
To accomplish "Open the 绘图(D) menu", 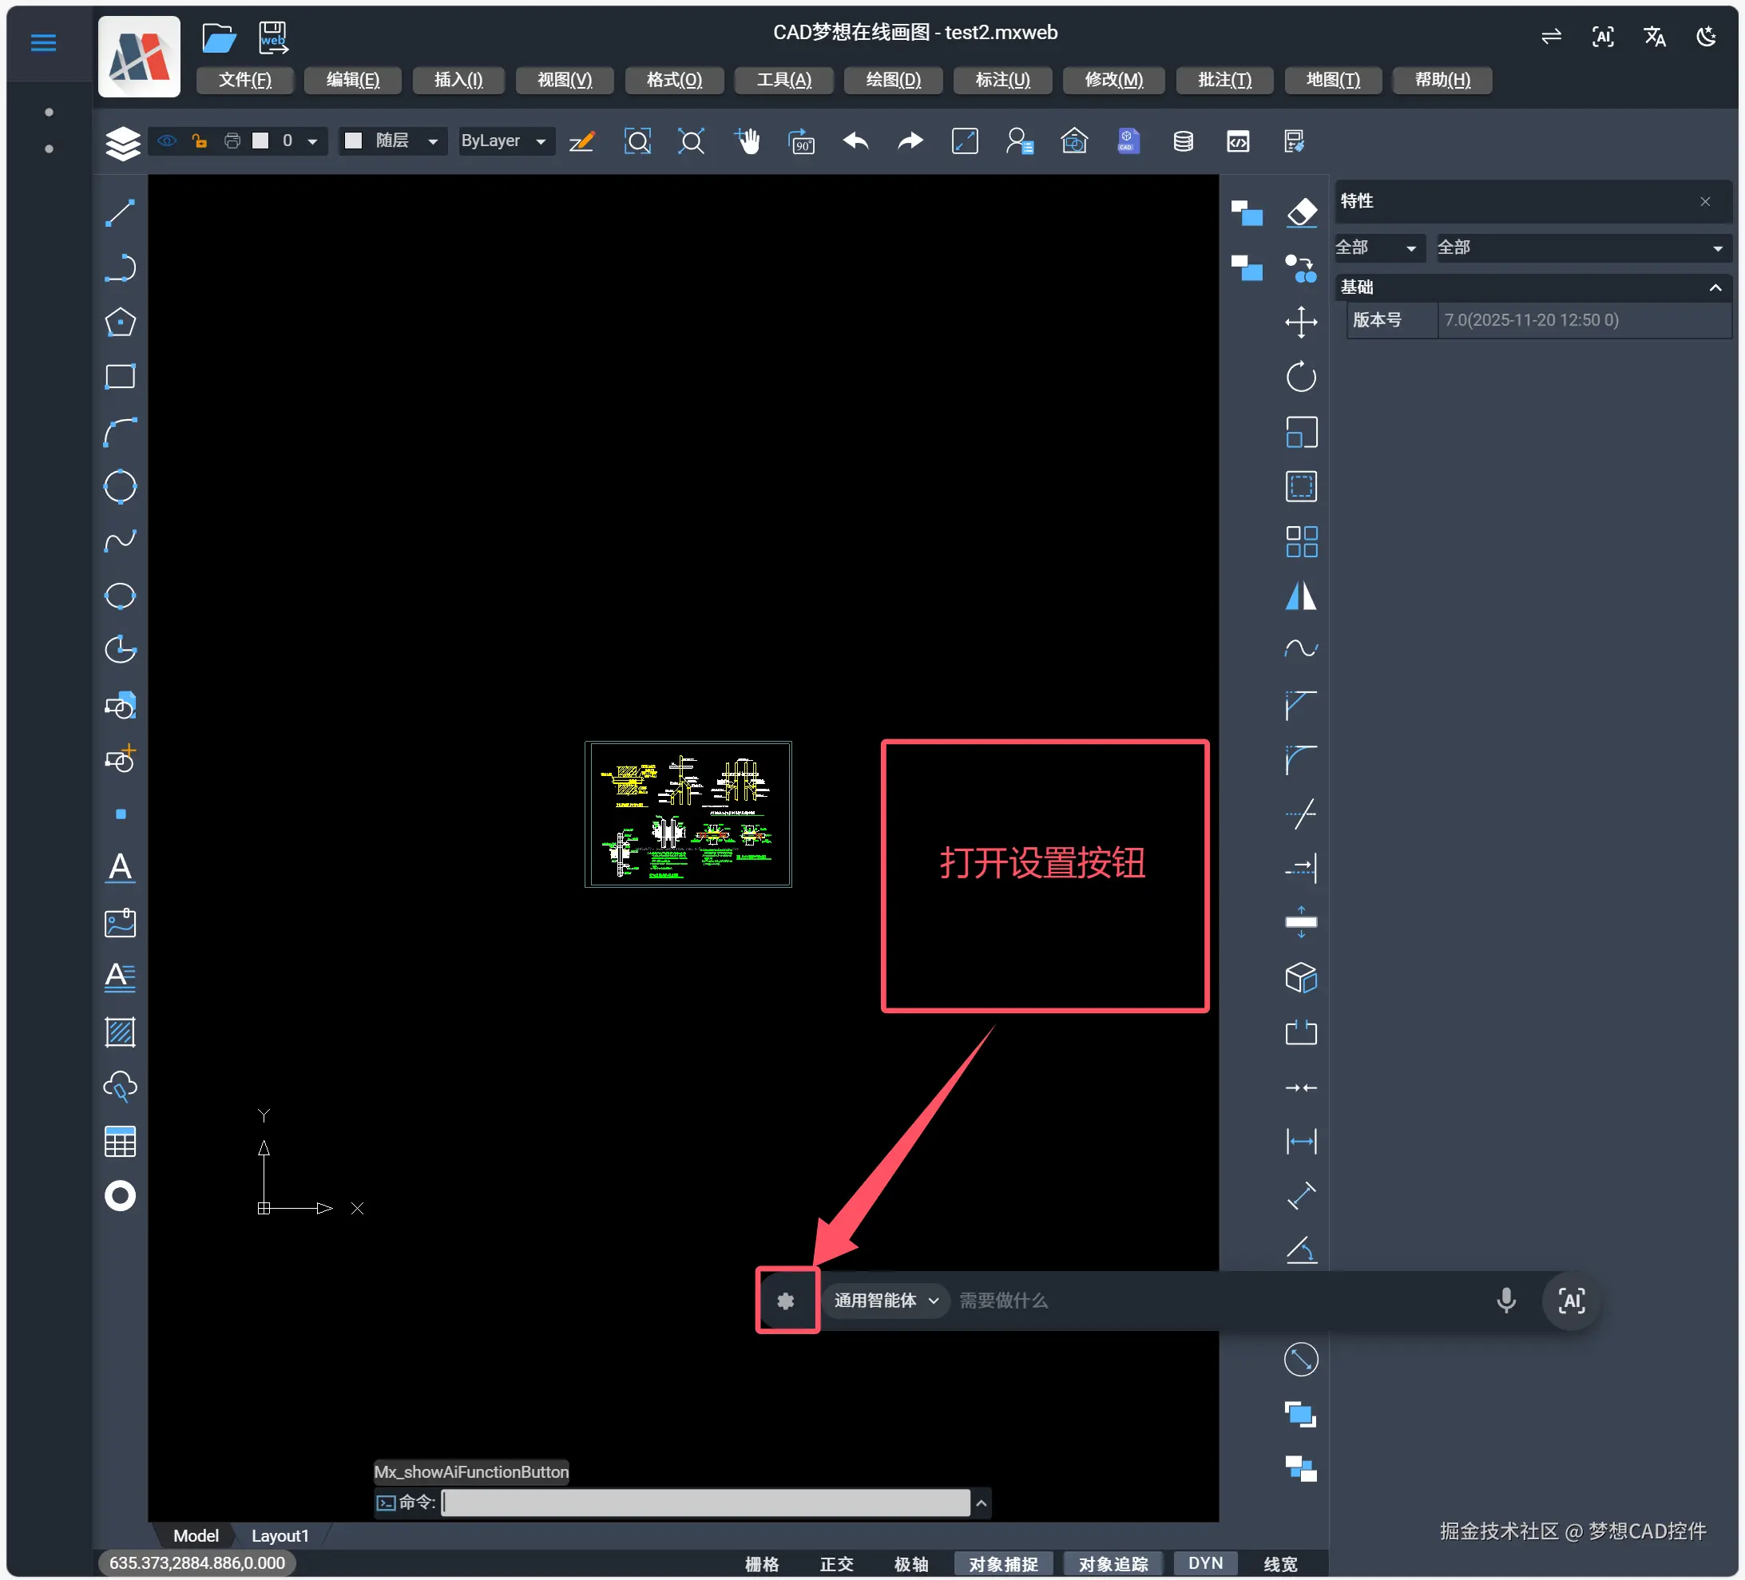I will click(894, 81).
